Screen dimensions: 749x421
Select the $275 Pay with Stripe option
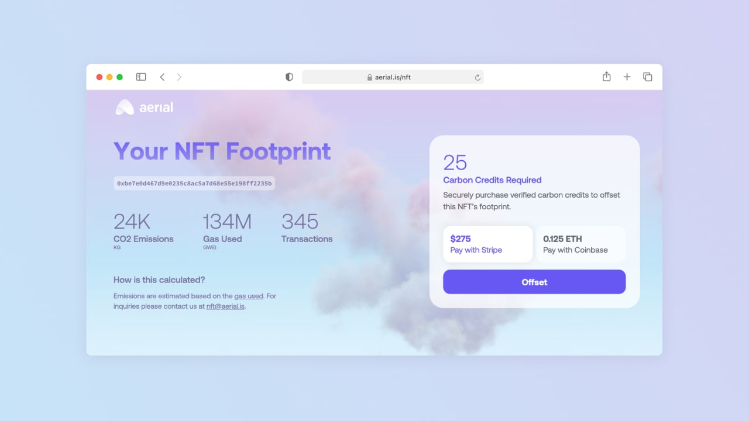click(487, 244)
